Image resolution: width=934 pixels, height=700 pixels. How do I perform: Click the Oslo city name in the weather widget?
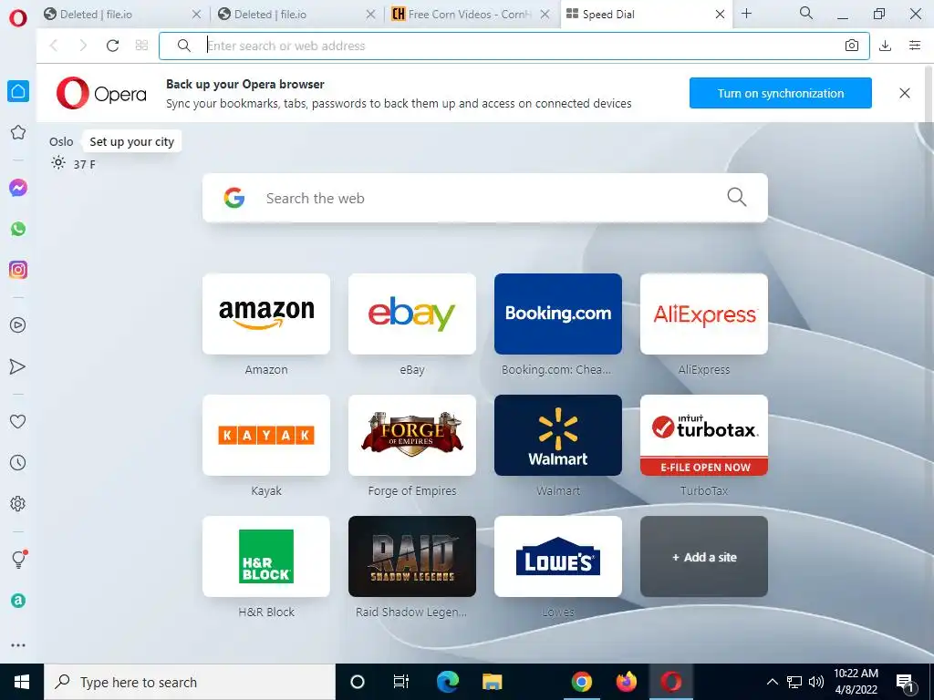[61, 141]
